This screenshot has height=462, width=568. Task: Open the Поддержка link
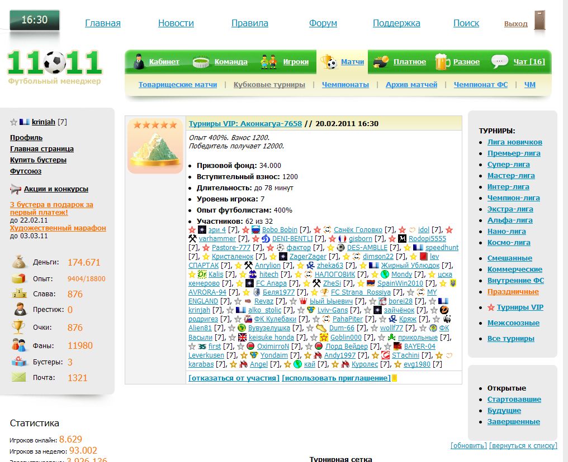click(x=396, y=23)
